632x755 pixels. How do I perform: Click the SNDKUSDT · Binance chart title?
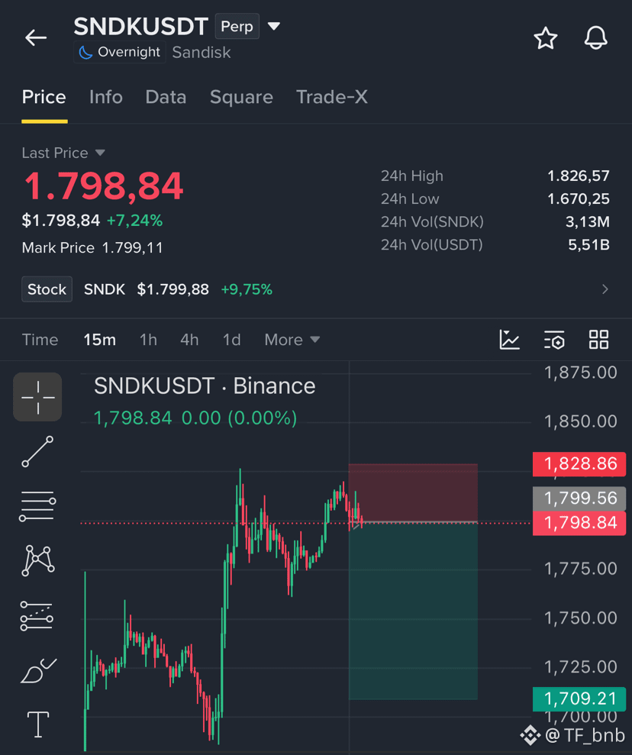point(205,386)
